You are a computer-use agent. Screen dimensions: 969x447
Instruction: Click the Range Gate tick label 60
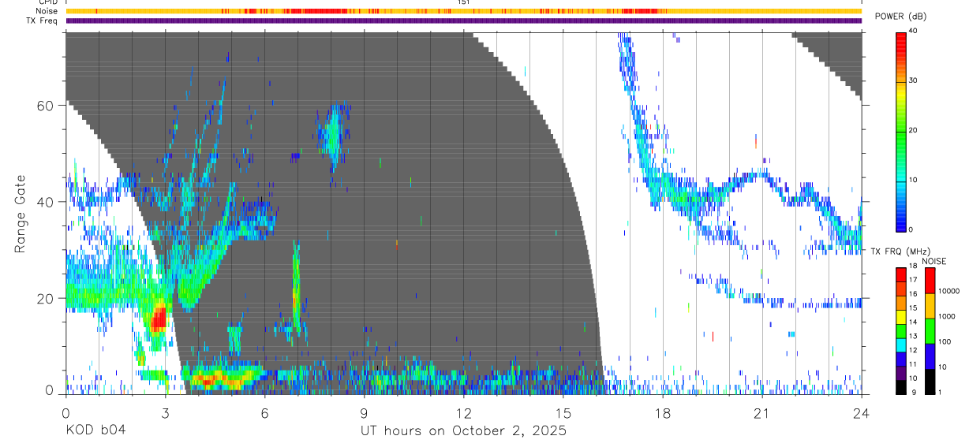pyautogui.click(x=45, y=106)
